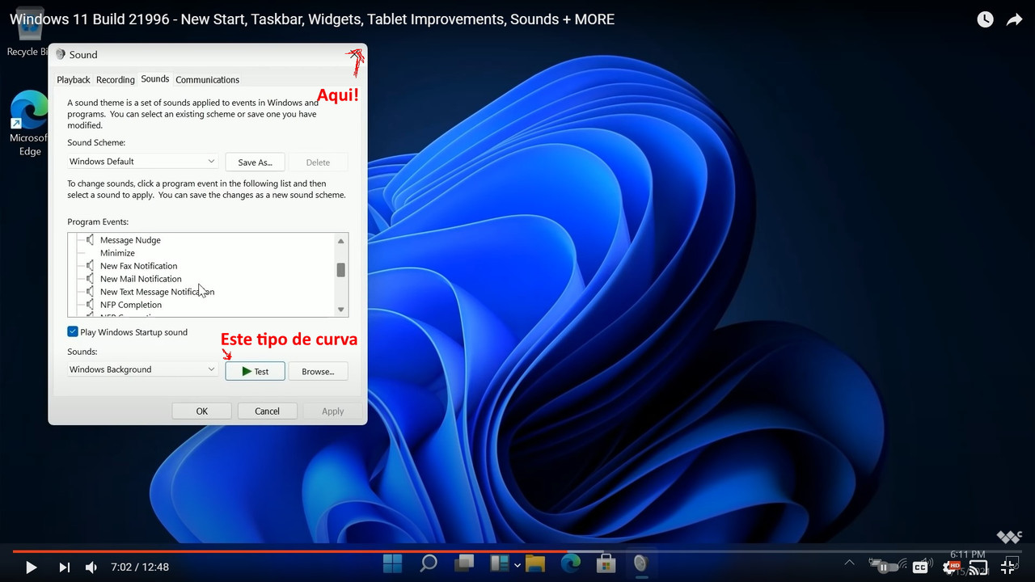
Task: Cast the video to a device
Action: point(978,567)
